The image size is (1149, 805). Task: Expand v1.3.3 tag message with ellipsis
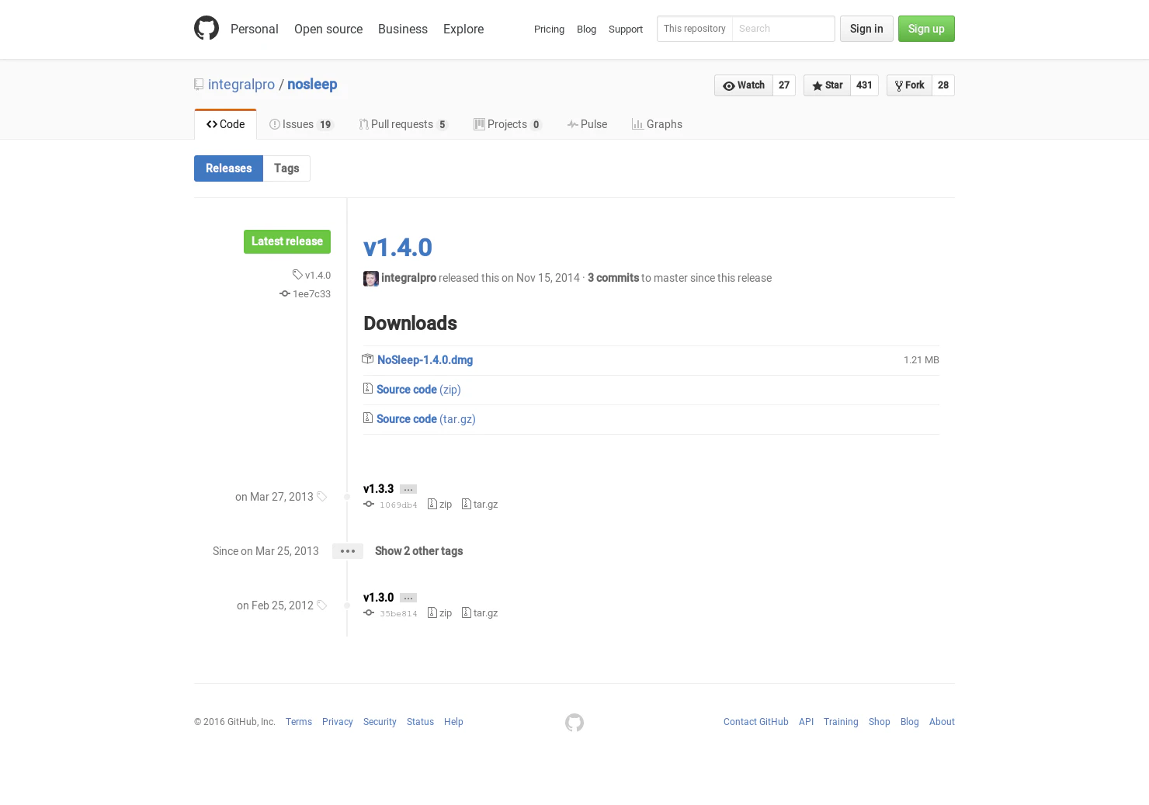click(x=408, y=489)
